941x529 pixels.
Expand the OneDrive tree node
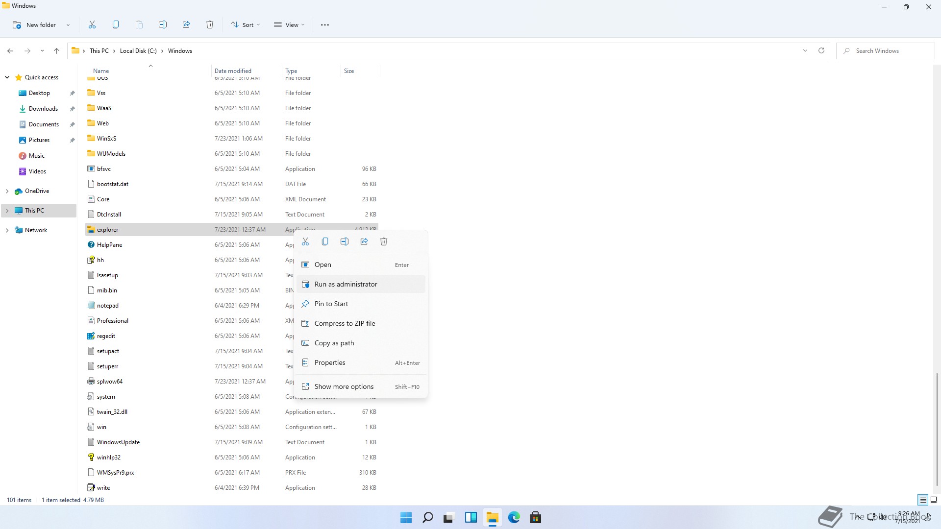point(7,191)
